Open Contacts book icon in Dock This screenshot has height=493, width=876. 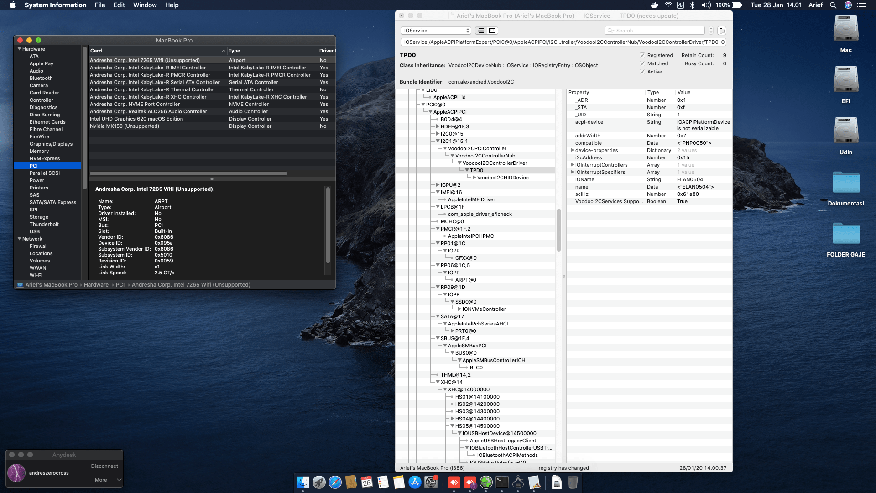351,482
